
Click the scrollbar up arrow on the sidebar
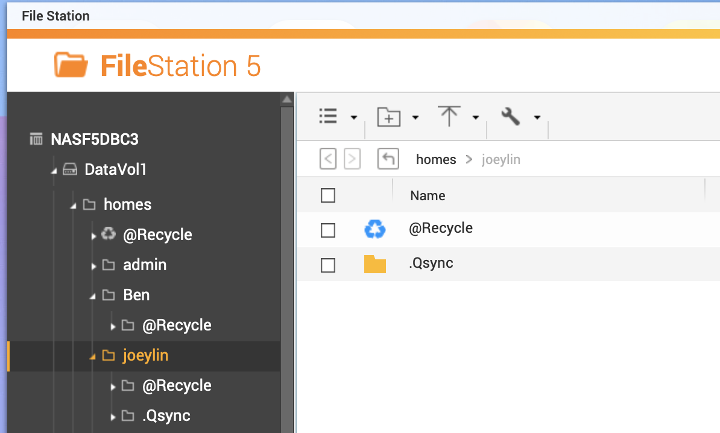click(286, 98)
